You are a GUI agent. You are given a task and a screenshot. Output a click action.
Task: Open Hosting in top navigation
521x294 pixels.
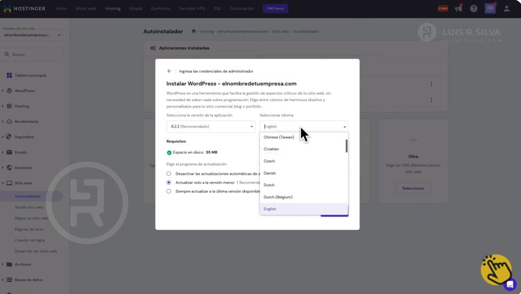tap(113, 8)
